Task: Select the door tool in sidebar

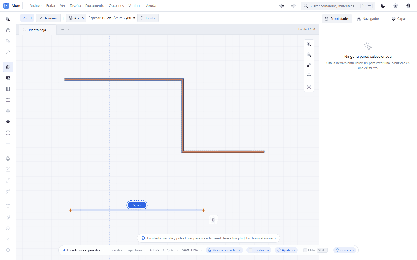Action: 8,89
